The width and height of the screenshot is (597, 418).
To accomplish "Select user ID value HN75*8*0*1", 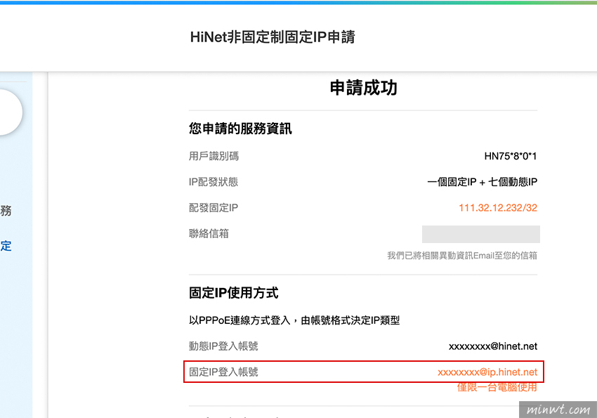I will [x=510, y=156].
